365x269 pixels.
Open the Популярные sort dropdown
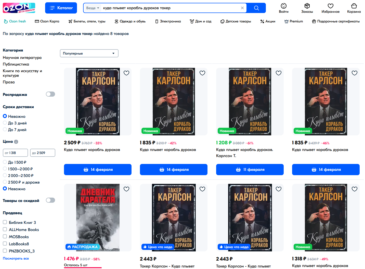[x=89, y=53]
